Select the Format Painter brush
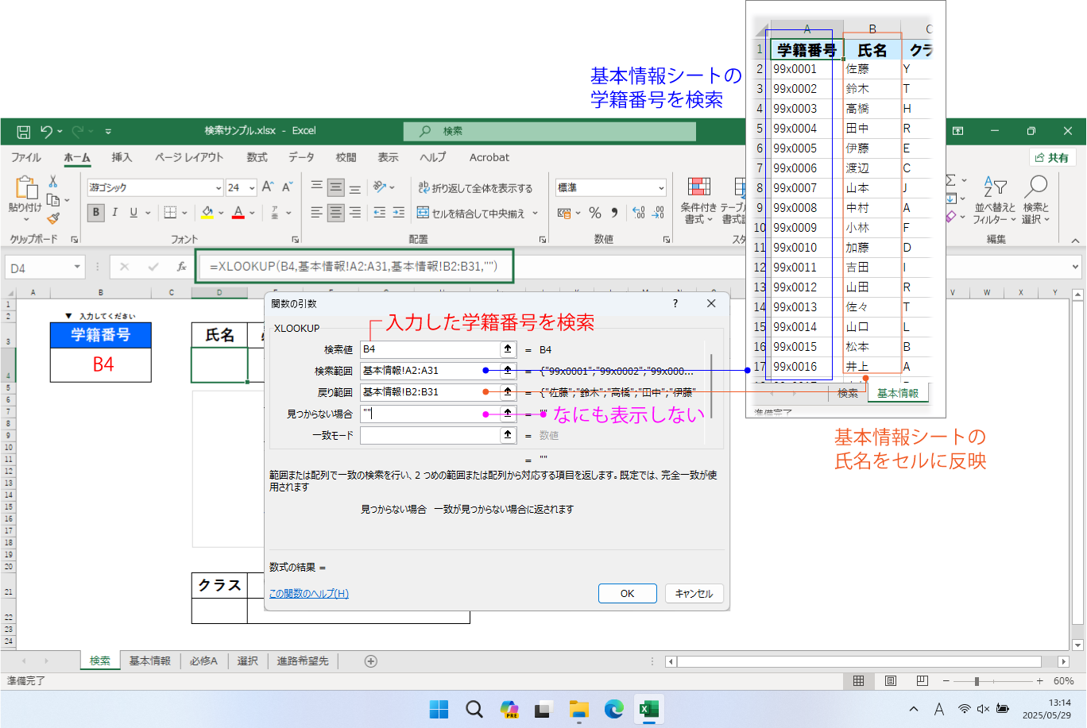Image resolution: width=1087 pixels, height=728 pixels. click(53, 218)
